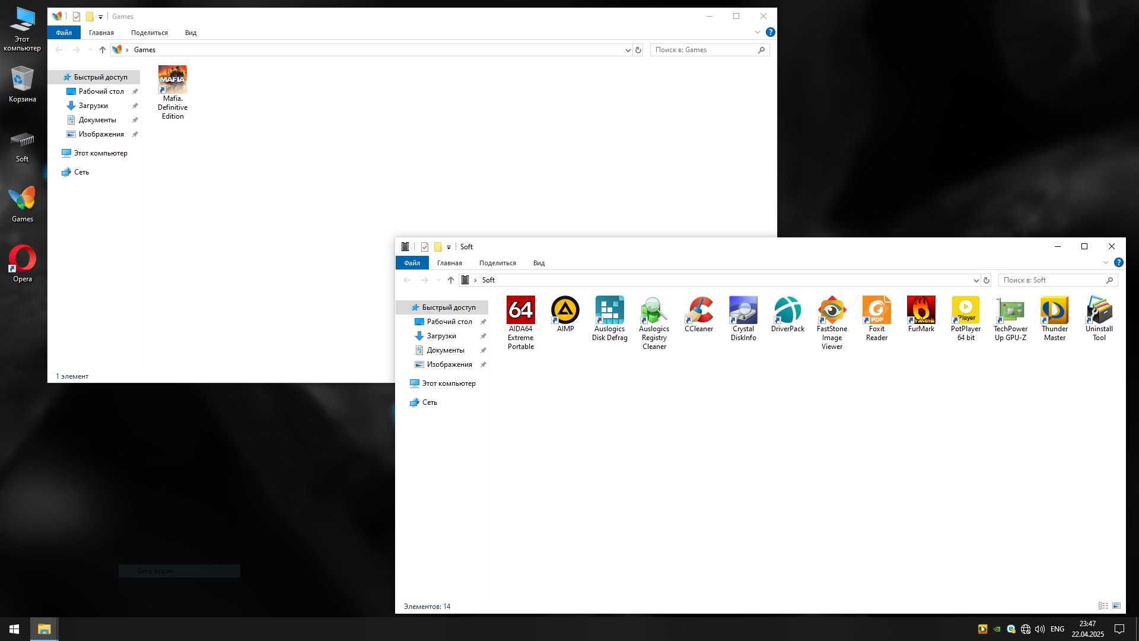Switch to details view in Soft window

click(x=1103, y=606)
